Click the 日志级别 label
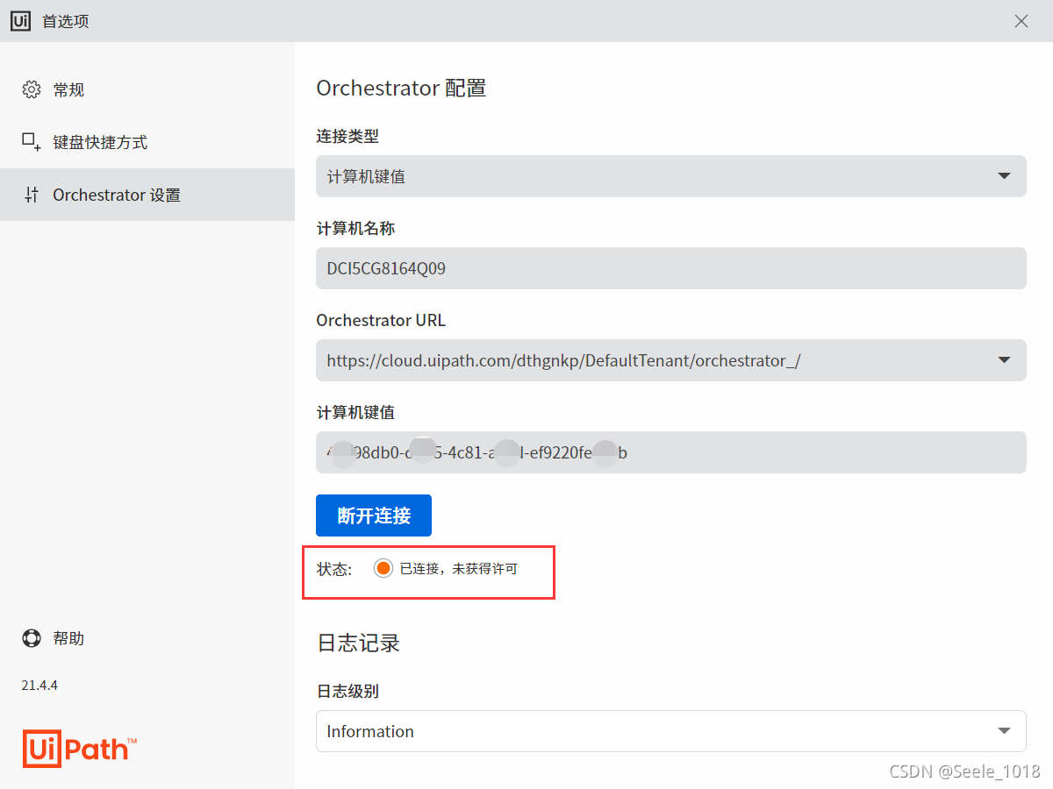Image resolution: width=1053 pixels, height=789 pixels. point(347,692)
